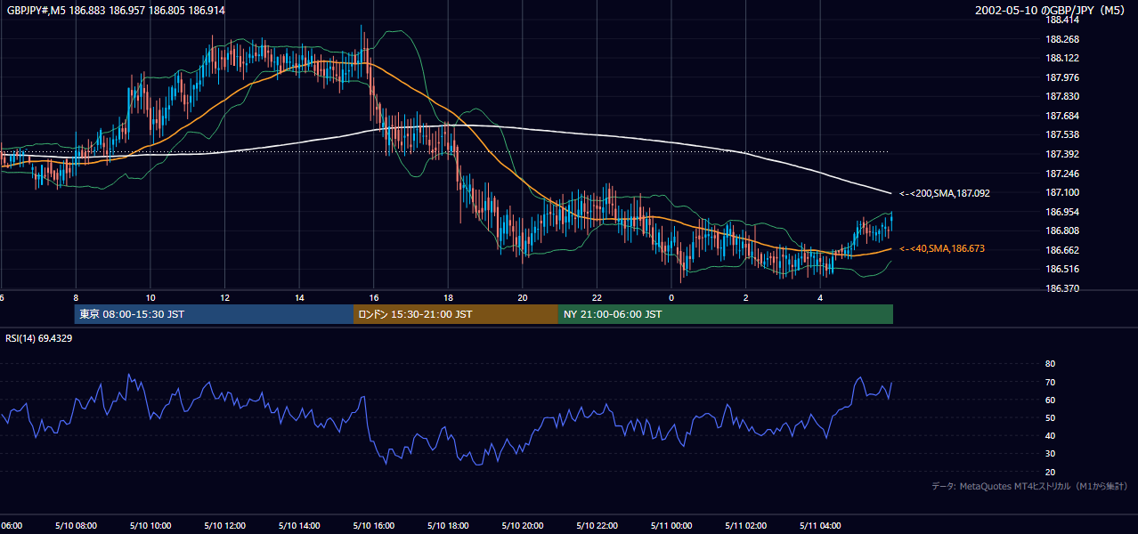1138x534 pixels.
Task: Click the price axis value 187.684
Action: click(x=1062, y=116)
